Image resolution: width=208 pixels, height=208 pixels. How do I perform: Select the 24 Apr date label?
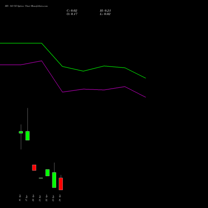pos(60,198)
